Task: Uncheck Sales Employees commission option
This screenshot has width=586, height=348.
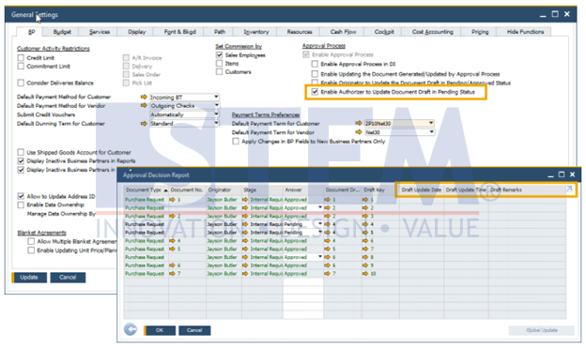Action: pos(220,55)
